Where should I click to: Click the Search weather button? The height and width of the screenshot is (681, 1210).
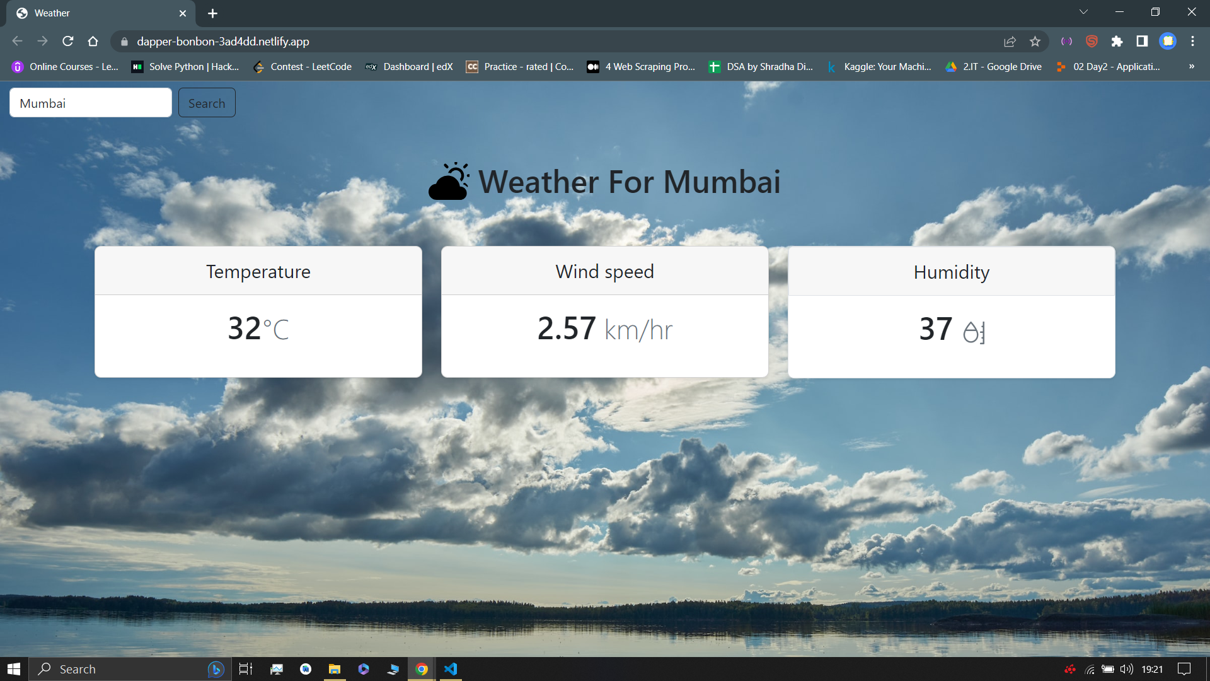pyautogui.click(x=207, y=103)
